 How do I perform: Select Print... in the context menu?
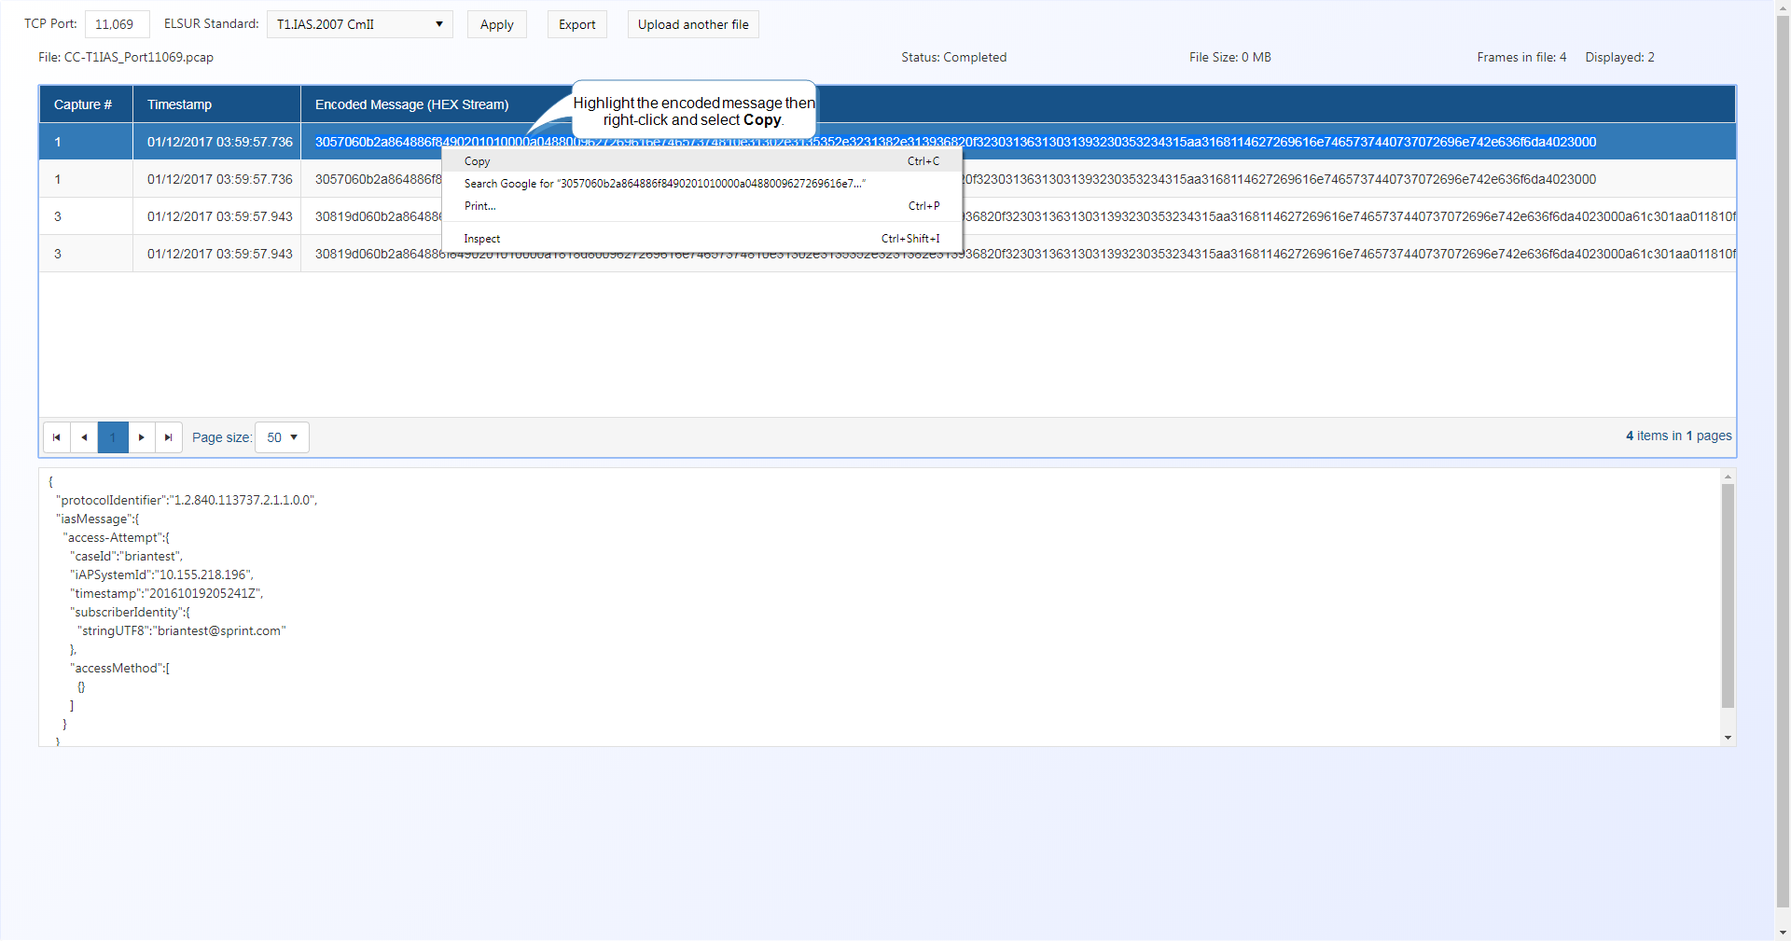click(480, 206)
